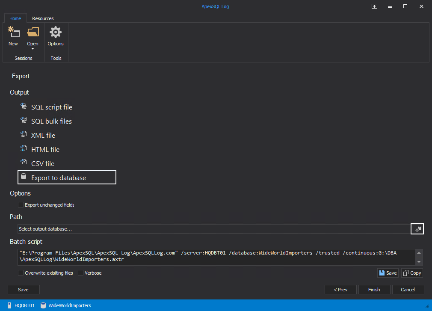
Task: Click the Finish button
Action: (374, 290)
